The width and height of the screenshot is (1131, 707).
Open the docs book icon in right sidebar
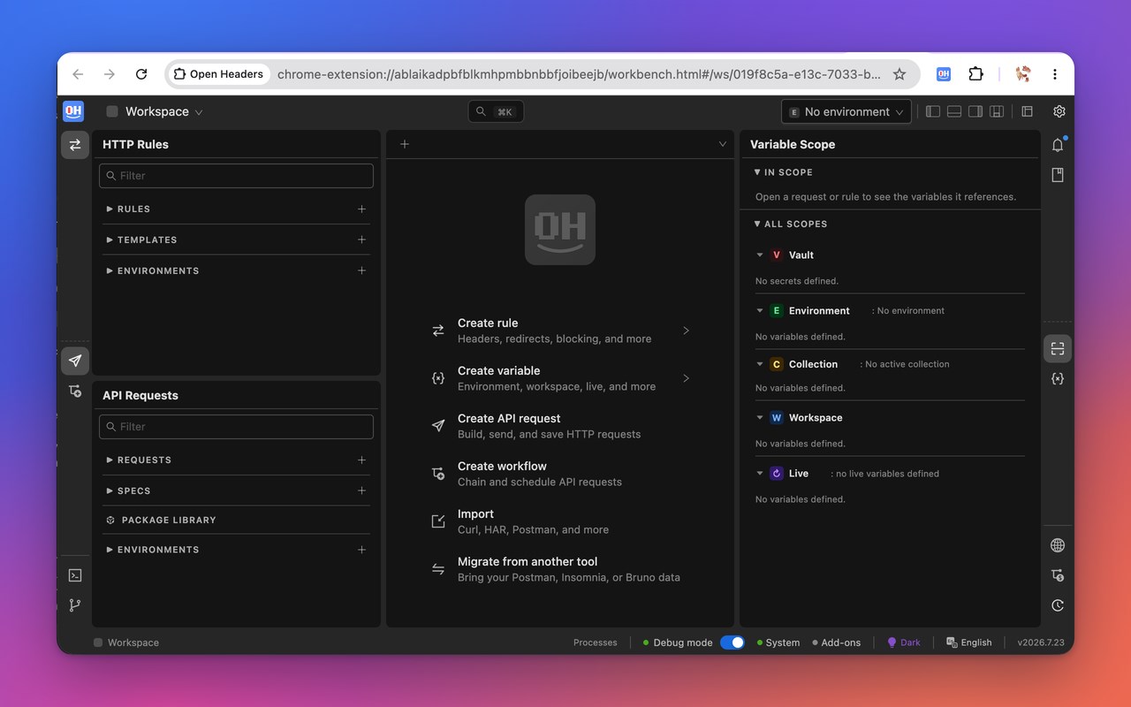point(1058,175)
